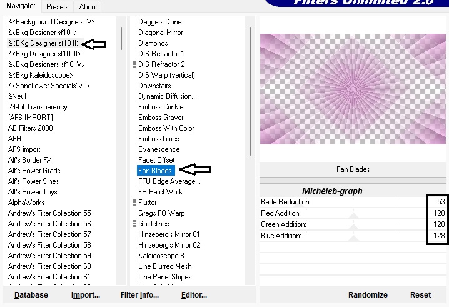
Task: Select the DIS Refractor 1 filter
Action: 161,54
